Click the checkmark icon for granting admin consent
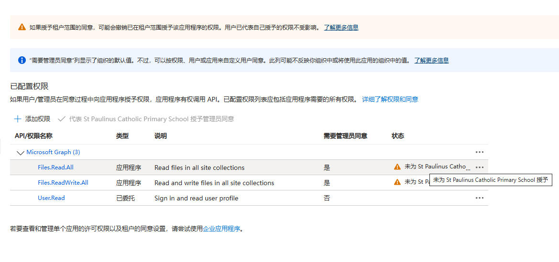 tap(61, 119)
